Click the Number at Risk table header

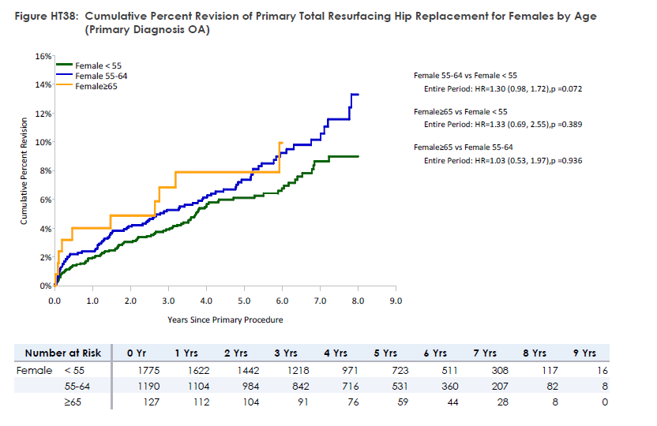point(63,353)
